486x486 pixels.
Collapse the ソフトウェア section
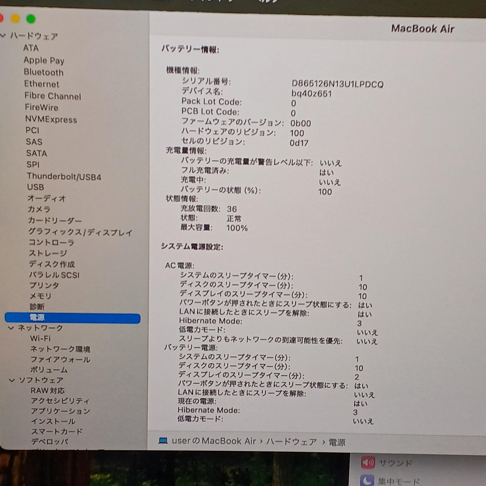[12, 380]
